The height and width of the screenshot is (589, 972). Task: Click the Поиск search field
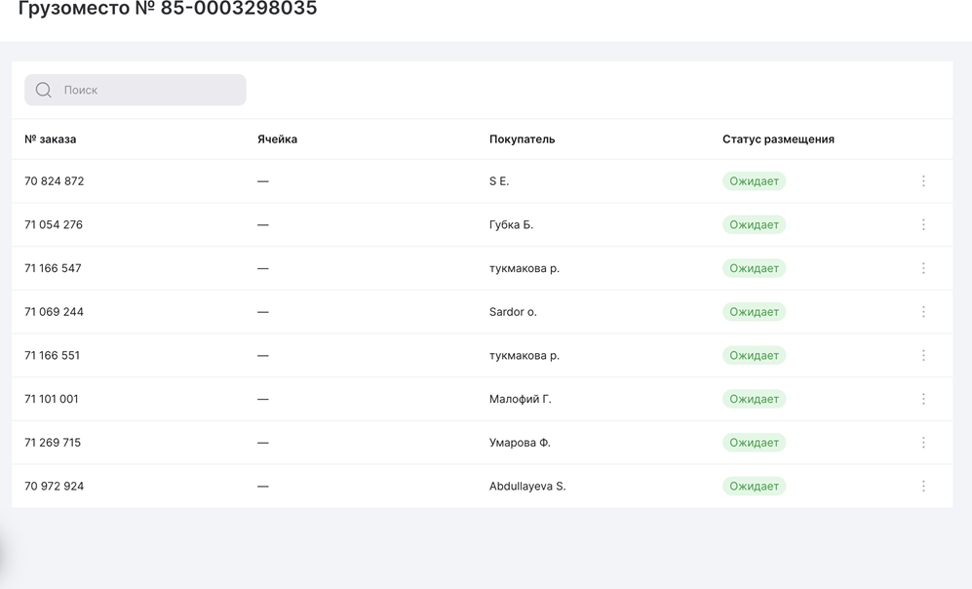point(146,90)
